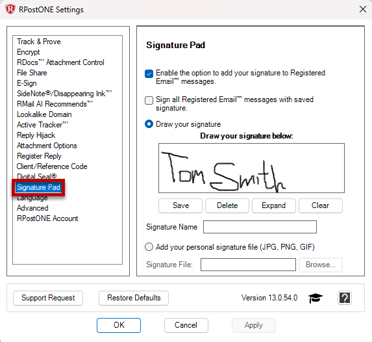Click the Support Request button
Screen dimensions: 372x342
click(x=48, y=298)
